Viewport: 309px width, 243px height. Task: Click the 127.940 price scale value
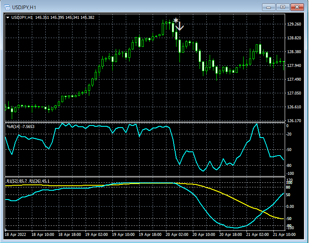tap(294, 66)
